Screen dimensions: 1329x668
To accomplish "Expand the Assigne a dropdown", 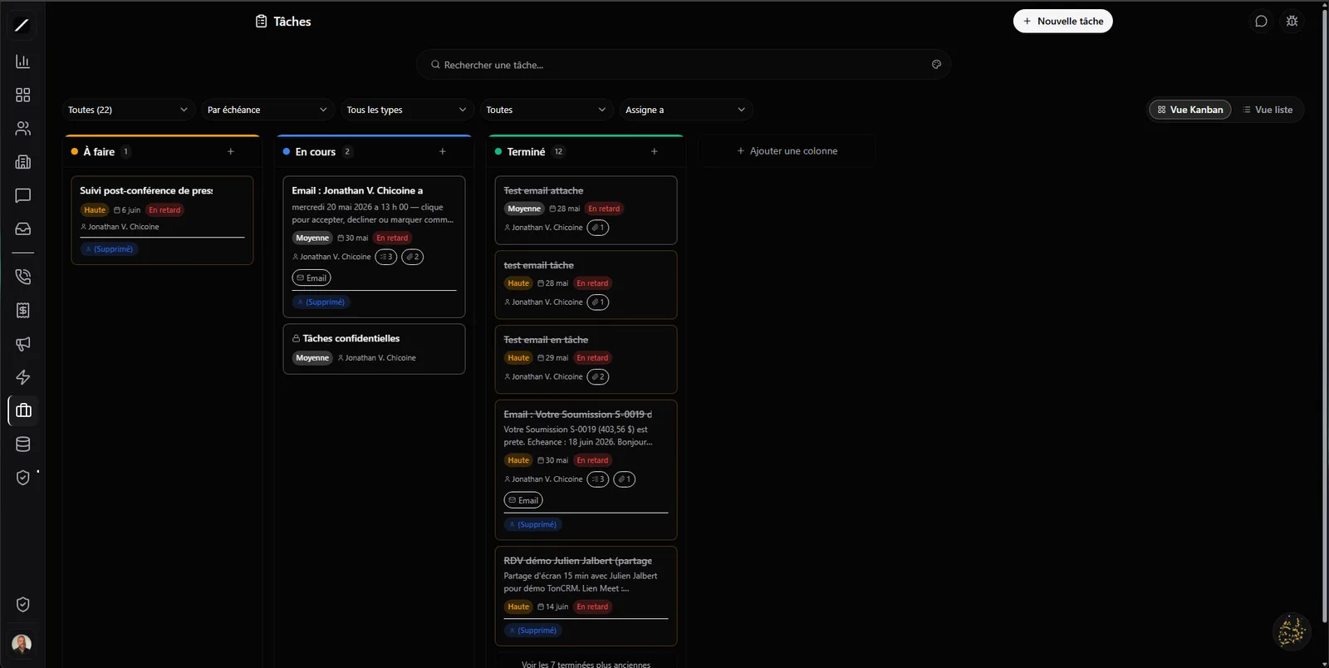I will (x=686, y=110).
